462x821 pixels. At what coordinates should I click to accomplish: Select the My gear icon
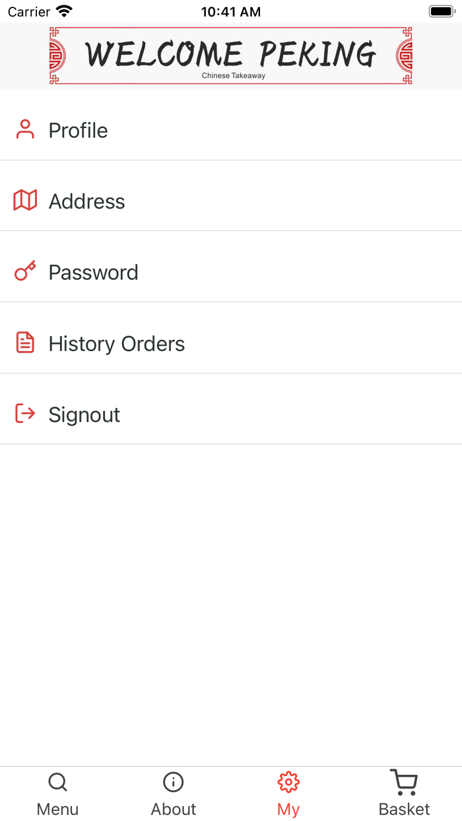point(288,783)
